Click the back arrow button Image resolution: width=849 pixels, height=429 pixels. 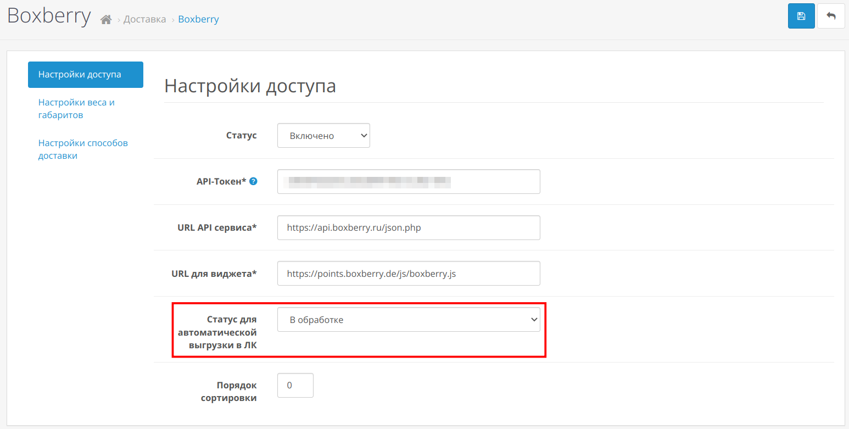coord(831,16)
